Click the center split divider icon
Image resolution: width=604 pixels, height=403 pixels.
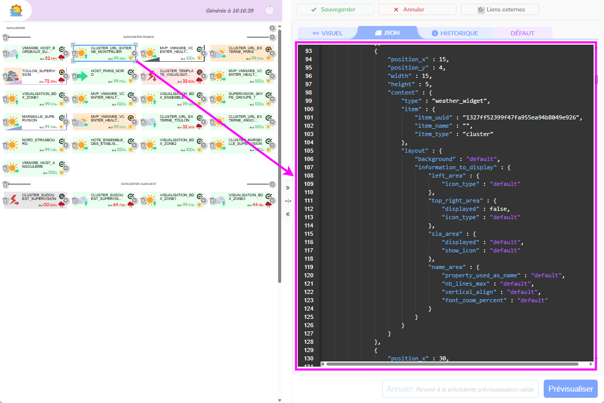pyautogui.click(x=287, y=201)
